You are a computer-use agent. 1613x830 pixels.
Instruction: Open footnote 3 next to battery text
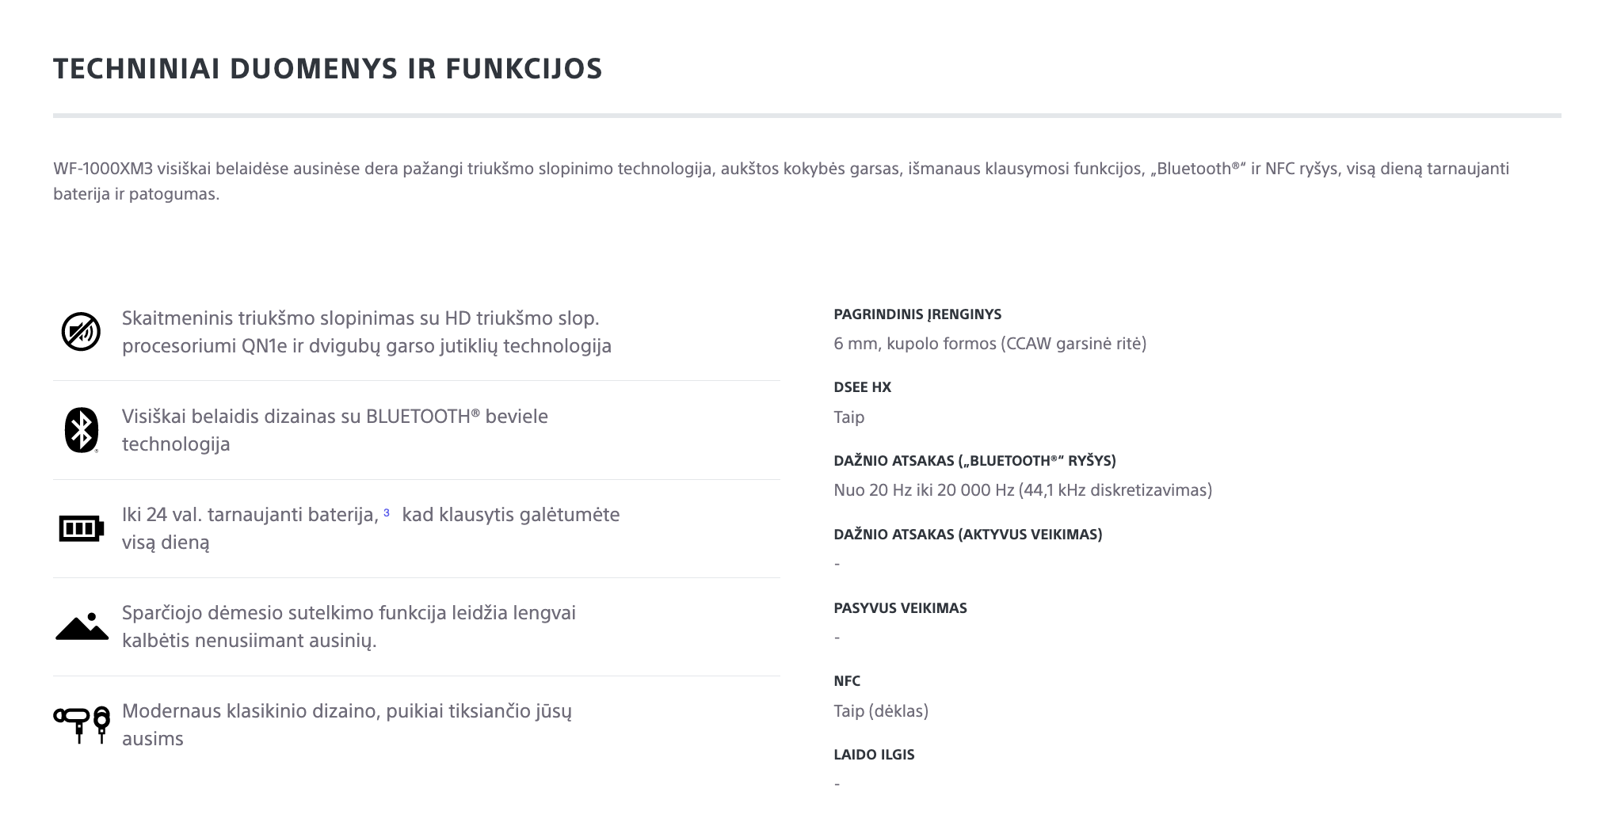387,513
